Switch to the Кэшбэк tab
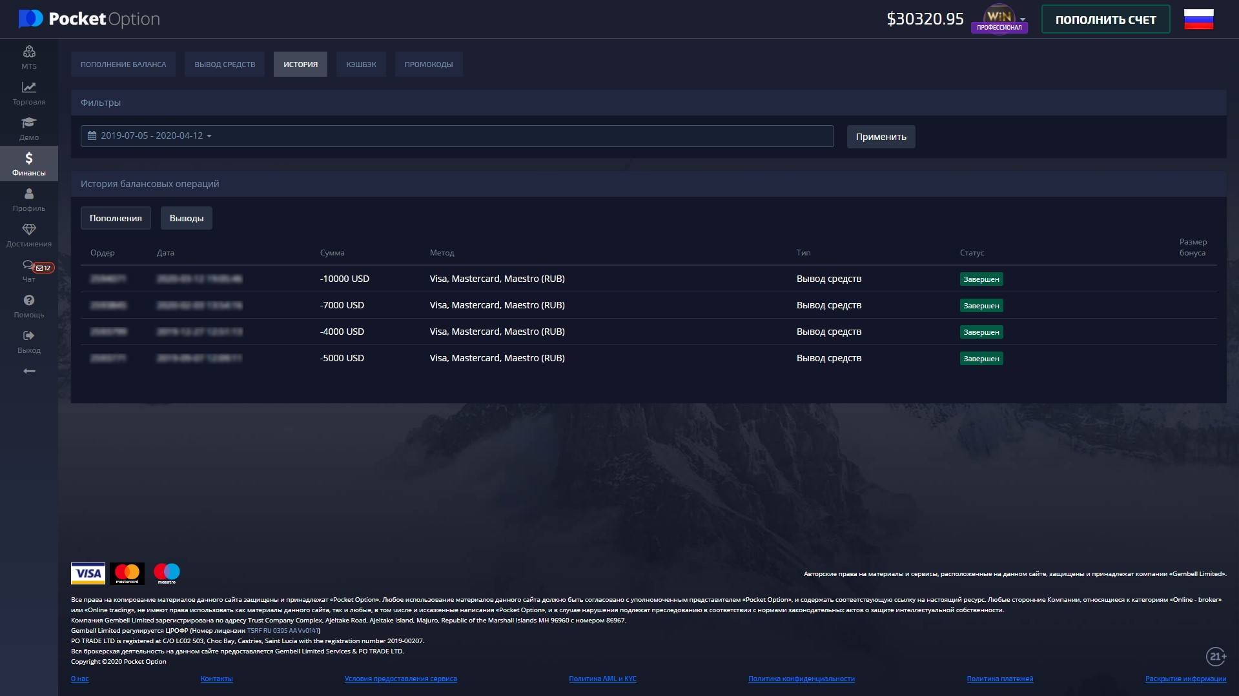Screen dimensions: 1239x696 tap(361, 65)
